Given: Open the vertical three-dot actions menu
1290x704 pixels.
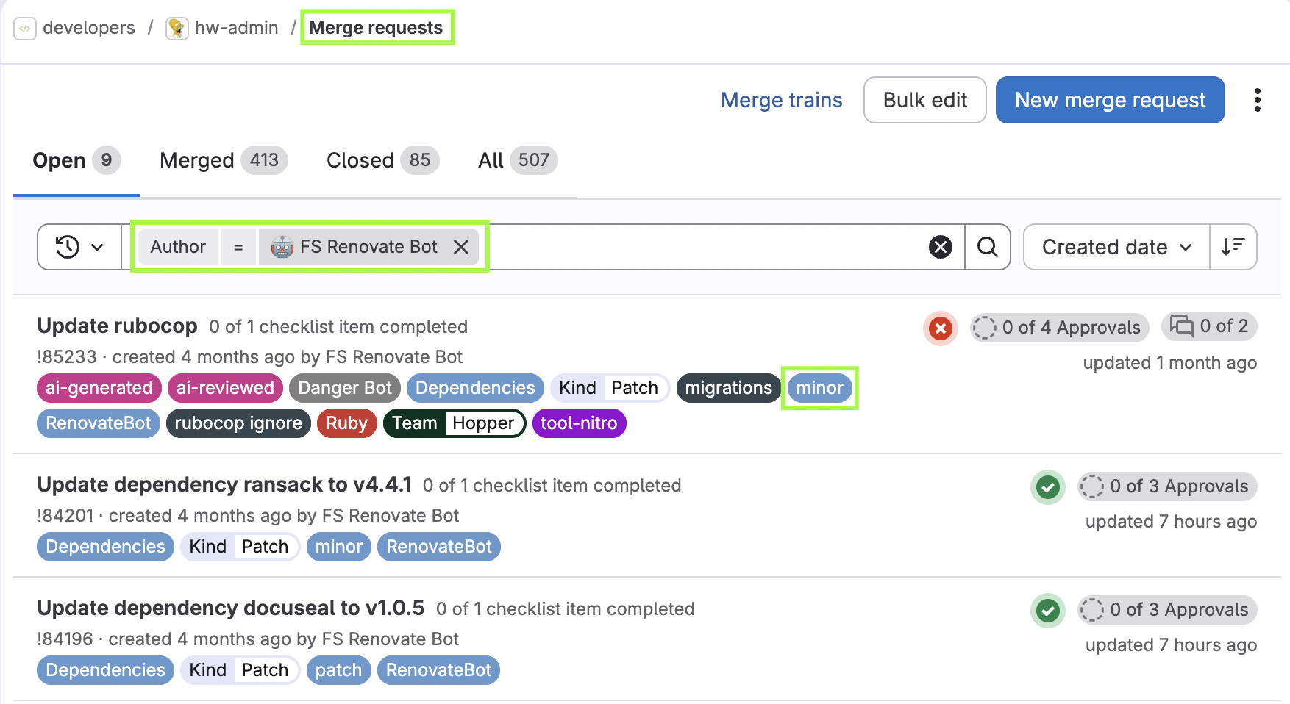Looking at the screenshot, I should 1258,100.
